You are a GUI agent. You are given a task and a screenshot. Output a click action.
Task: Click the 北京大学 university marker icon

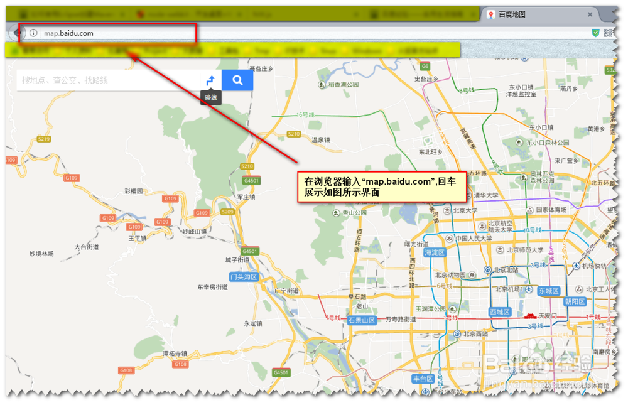447,211
